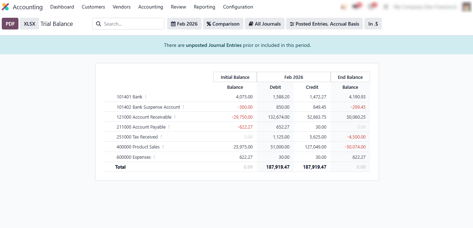Open the Feb 2026 period selector
Image resolution: width=473 pixels, height=228 pixels.
point(184,24)
